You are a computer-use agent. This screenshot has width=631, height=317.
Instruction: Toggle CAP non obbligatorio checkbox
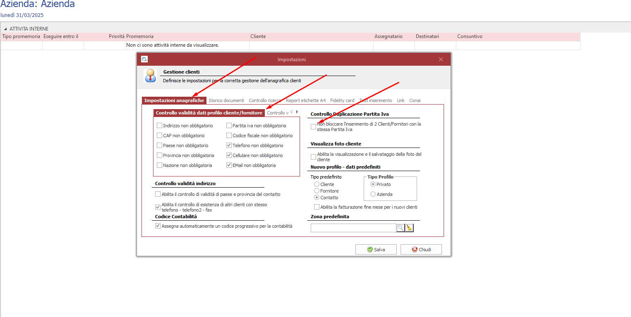(160, 136)
